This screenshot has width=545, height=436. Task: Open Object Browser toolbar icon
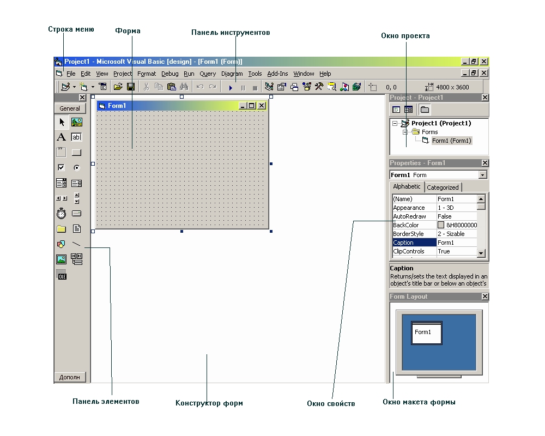(x=306, y=87)
